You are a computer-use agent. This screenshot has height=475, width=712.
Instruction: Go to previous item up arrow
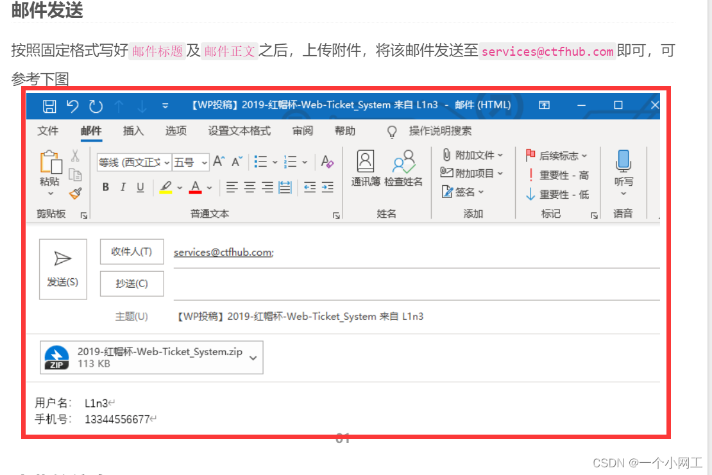point(119,106)
